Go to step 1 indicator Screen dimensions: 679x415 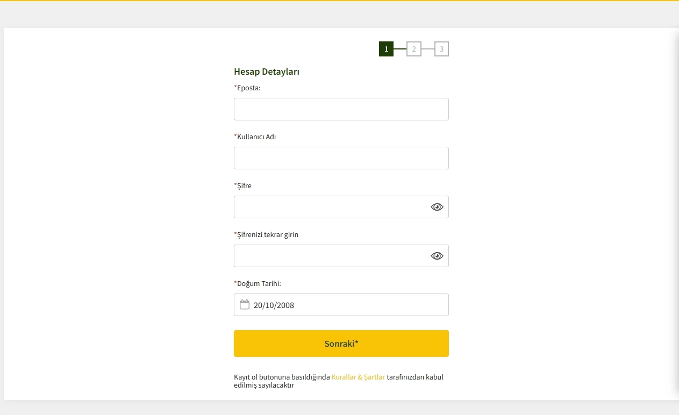point(386,49)
